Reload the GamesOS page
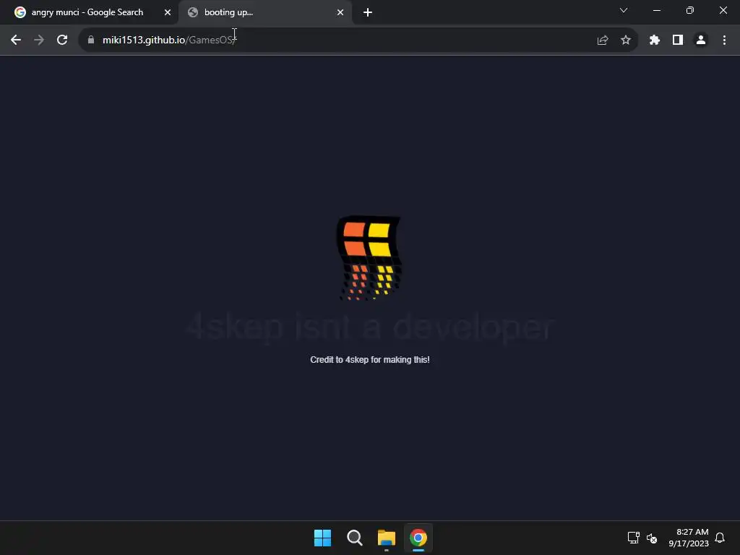This screenshot has height=555, width=740. (x=62, y=40)
